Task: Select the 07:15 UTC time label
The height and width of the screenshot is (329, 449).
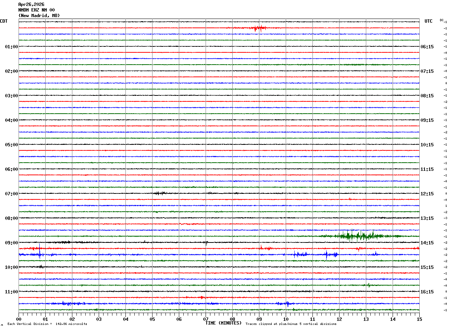Action: point(427,71)
